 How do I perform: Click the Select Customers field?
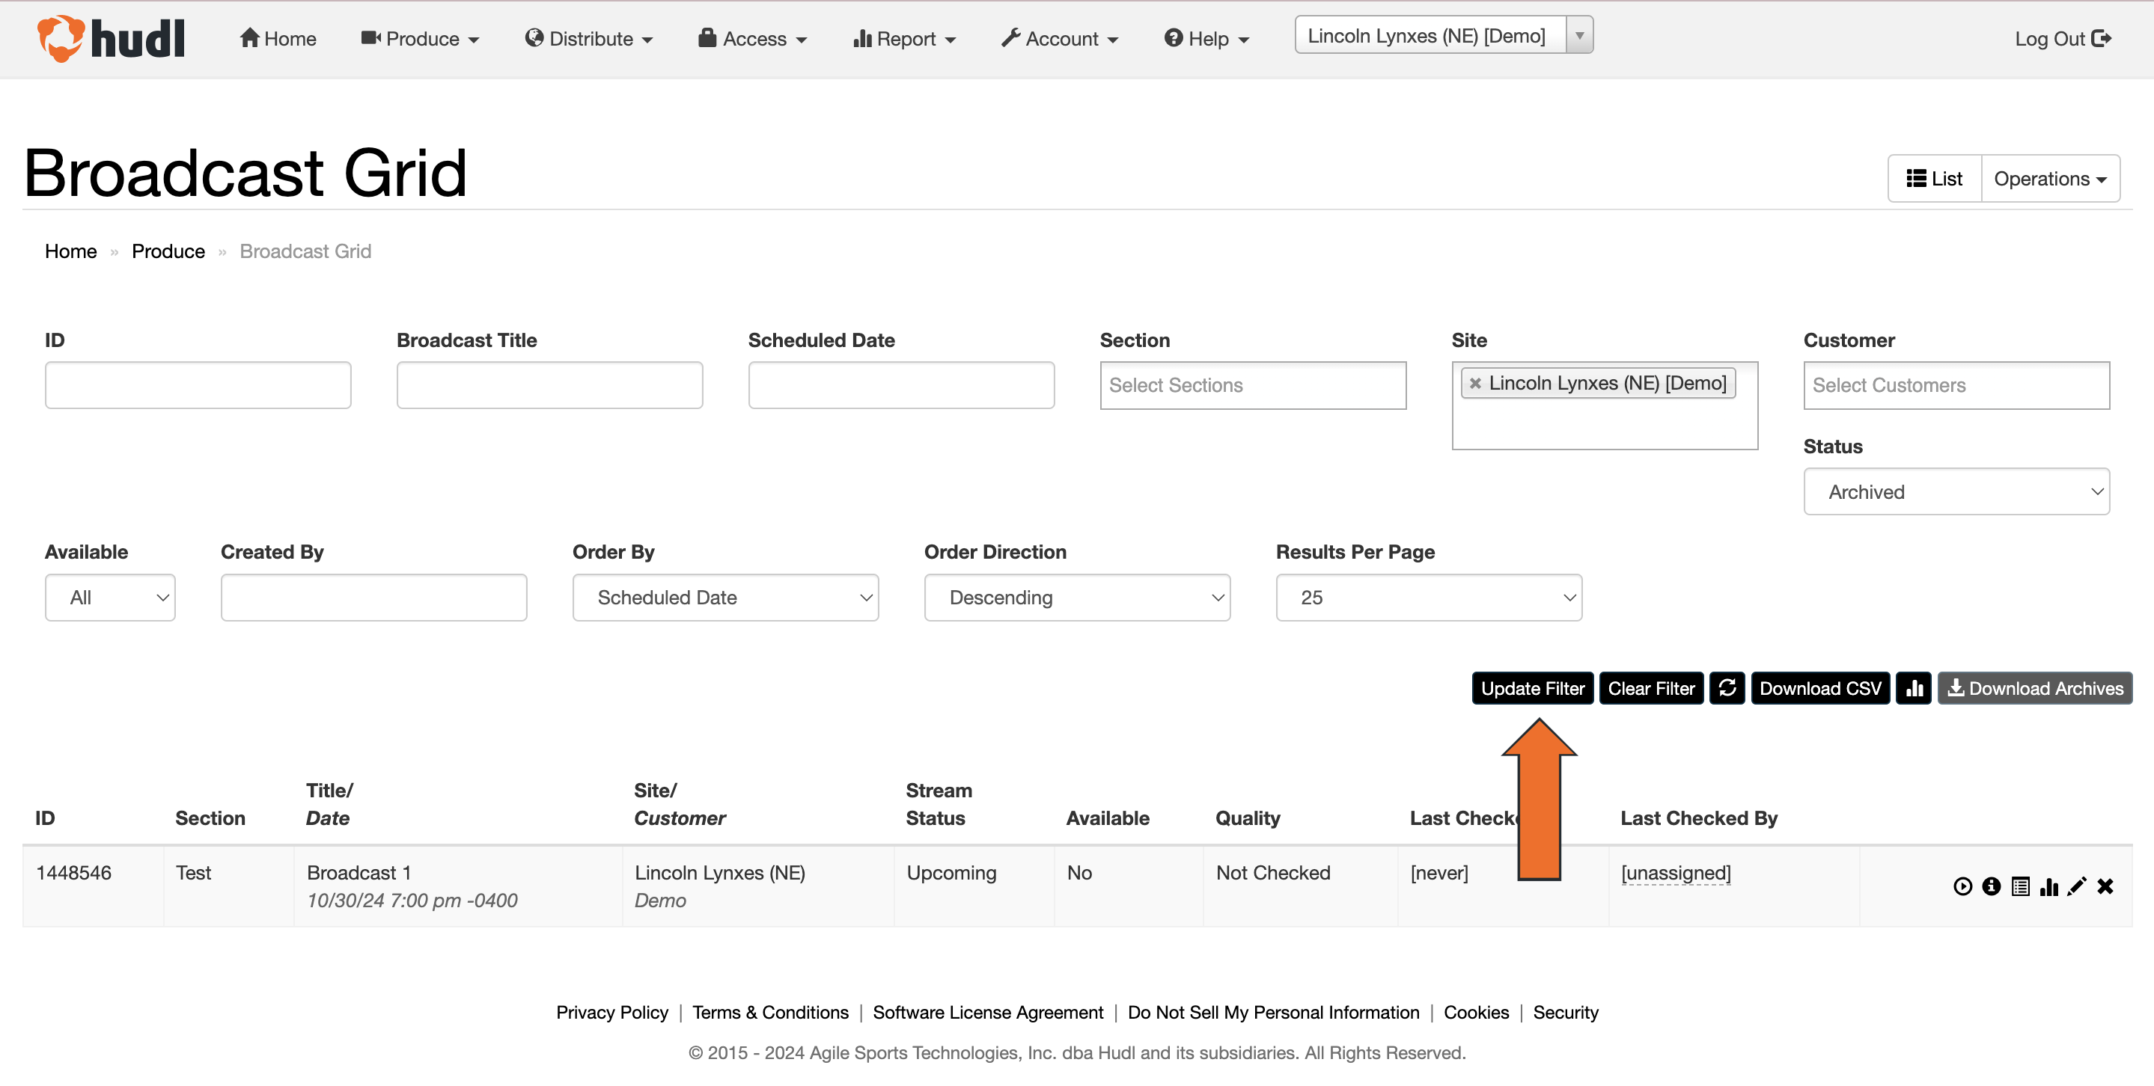[x=1956, y=385]
